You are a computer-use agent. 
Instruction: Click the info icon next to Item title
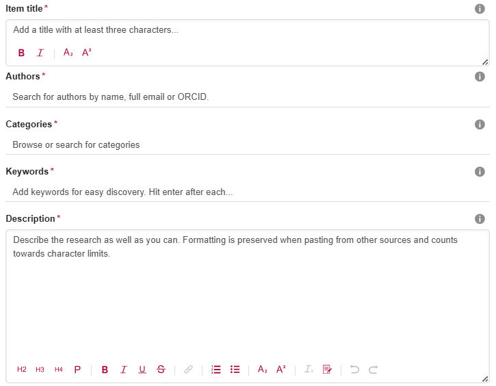point(480,8)
